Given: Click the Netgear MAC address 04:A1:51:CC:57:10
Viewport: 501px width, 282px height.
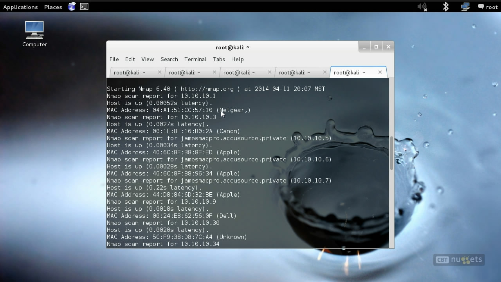Looking at the screenshot, I should tap(182, 110).
